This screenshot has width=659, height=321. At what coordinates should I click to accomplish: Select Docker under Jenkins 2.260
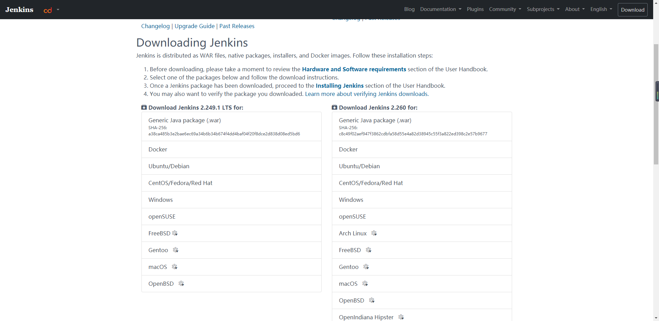pyautogui.click(x=422, y=149)
